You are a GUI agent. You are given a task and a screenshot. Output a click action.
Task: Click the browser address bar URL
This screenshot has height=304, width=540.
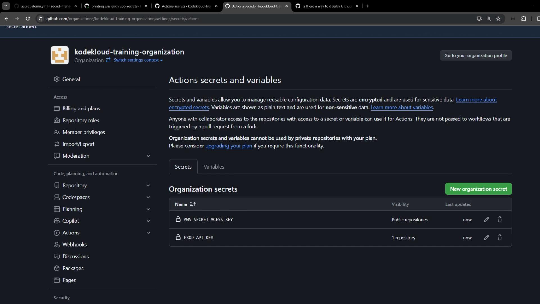[x=123, y=19]
